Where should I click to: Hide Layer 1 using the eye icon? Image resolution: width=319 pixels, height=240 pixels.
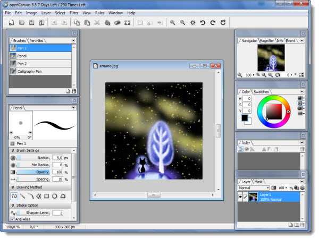tap(241, 197)
